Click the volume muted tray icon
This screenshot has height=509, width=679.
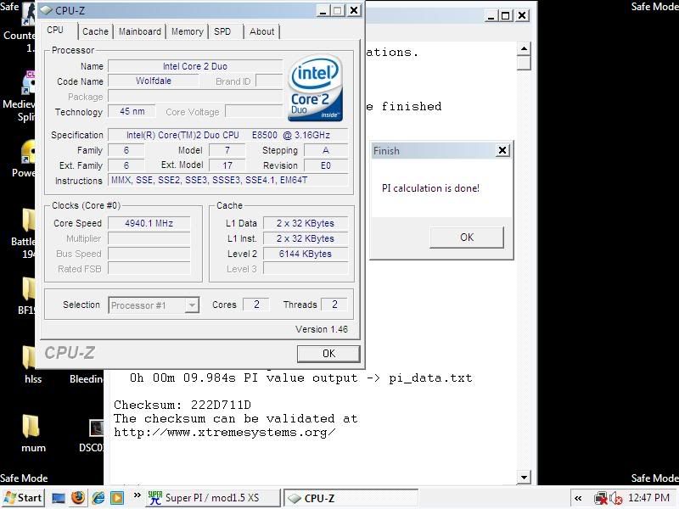(x=615, y=498)
